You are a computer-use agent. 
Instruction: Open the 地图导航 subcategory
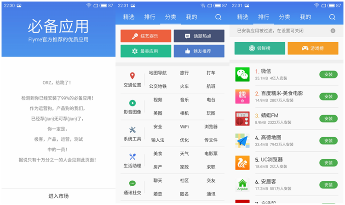(x=158, y=73)
